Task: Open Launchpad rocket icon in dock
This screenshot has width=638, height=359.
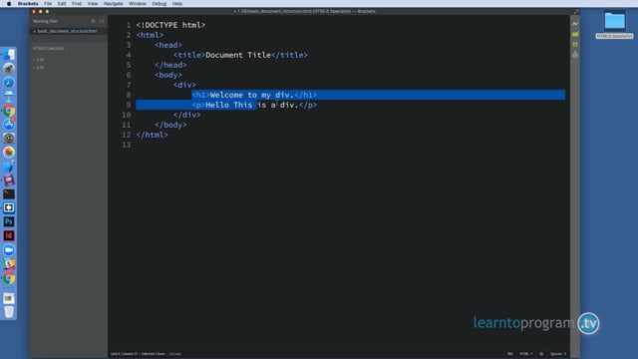Action: 9,69
